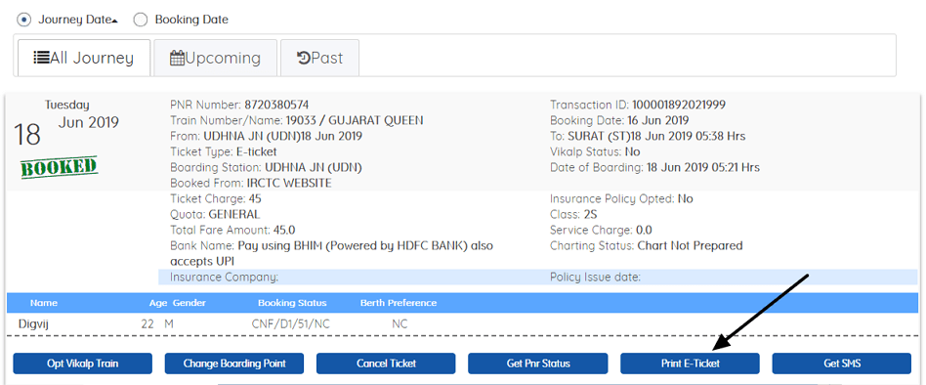Click the Cancel Ticket button

386,364
